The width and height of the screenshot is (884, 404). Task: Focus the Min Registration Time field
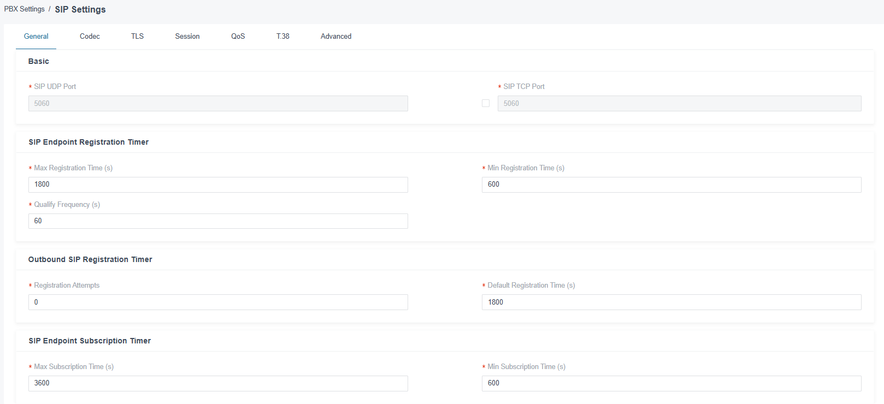(x=671, y=185)
